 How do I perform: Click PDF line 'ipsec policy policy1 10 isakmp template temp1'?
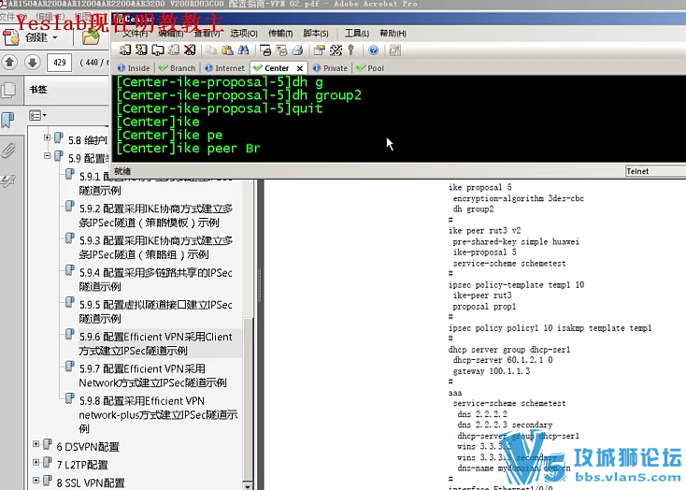[550, 327]
